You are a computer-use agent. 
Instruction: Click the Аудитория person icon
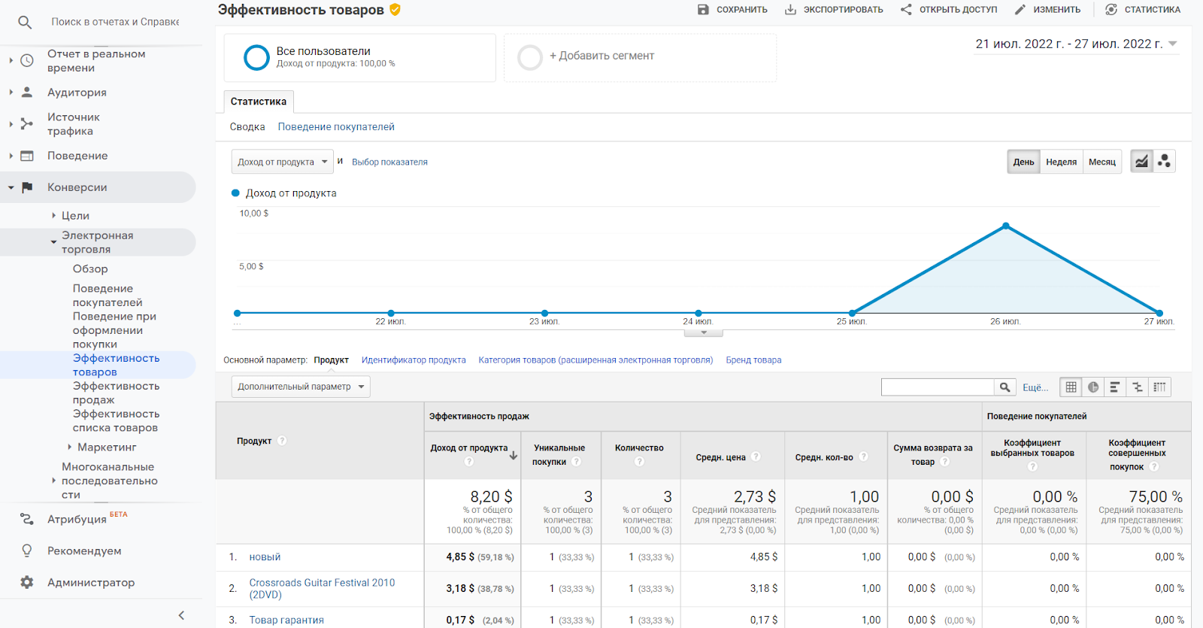coord(27,93)
